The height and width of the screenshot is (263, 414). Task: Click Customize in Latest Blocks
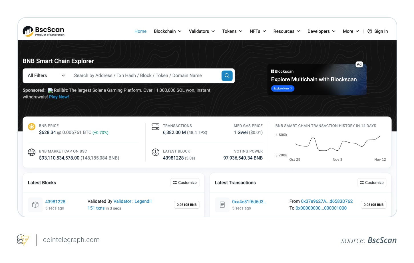coord(185,183)
